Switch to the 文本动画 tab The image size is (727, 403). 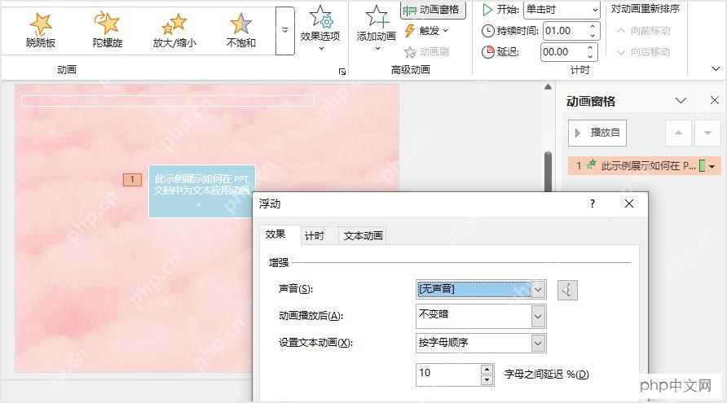363,236
